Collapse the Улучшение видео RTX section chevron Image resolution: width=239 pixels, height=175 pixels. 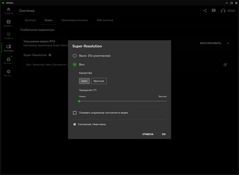click(x=228, y=43)
